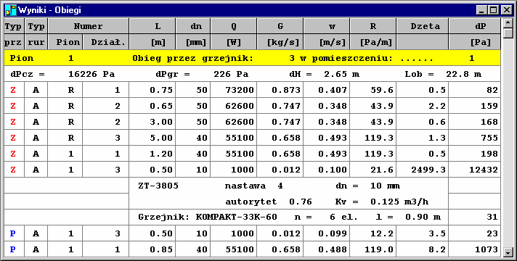Click the length cell 5.00
The image size is (517, 261).
(152, 138)
